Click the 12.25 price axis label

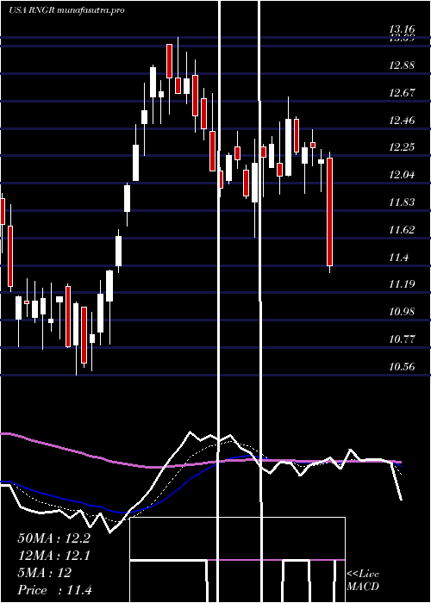[x=402, y=147]
